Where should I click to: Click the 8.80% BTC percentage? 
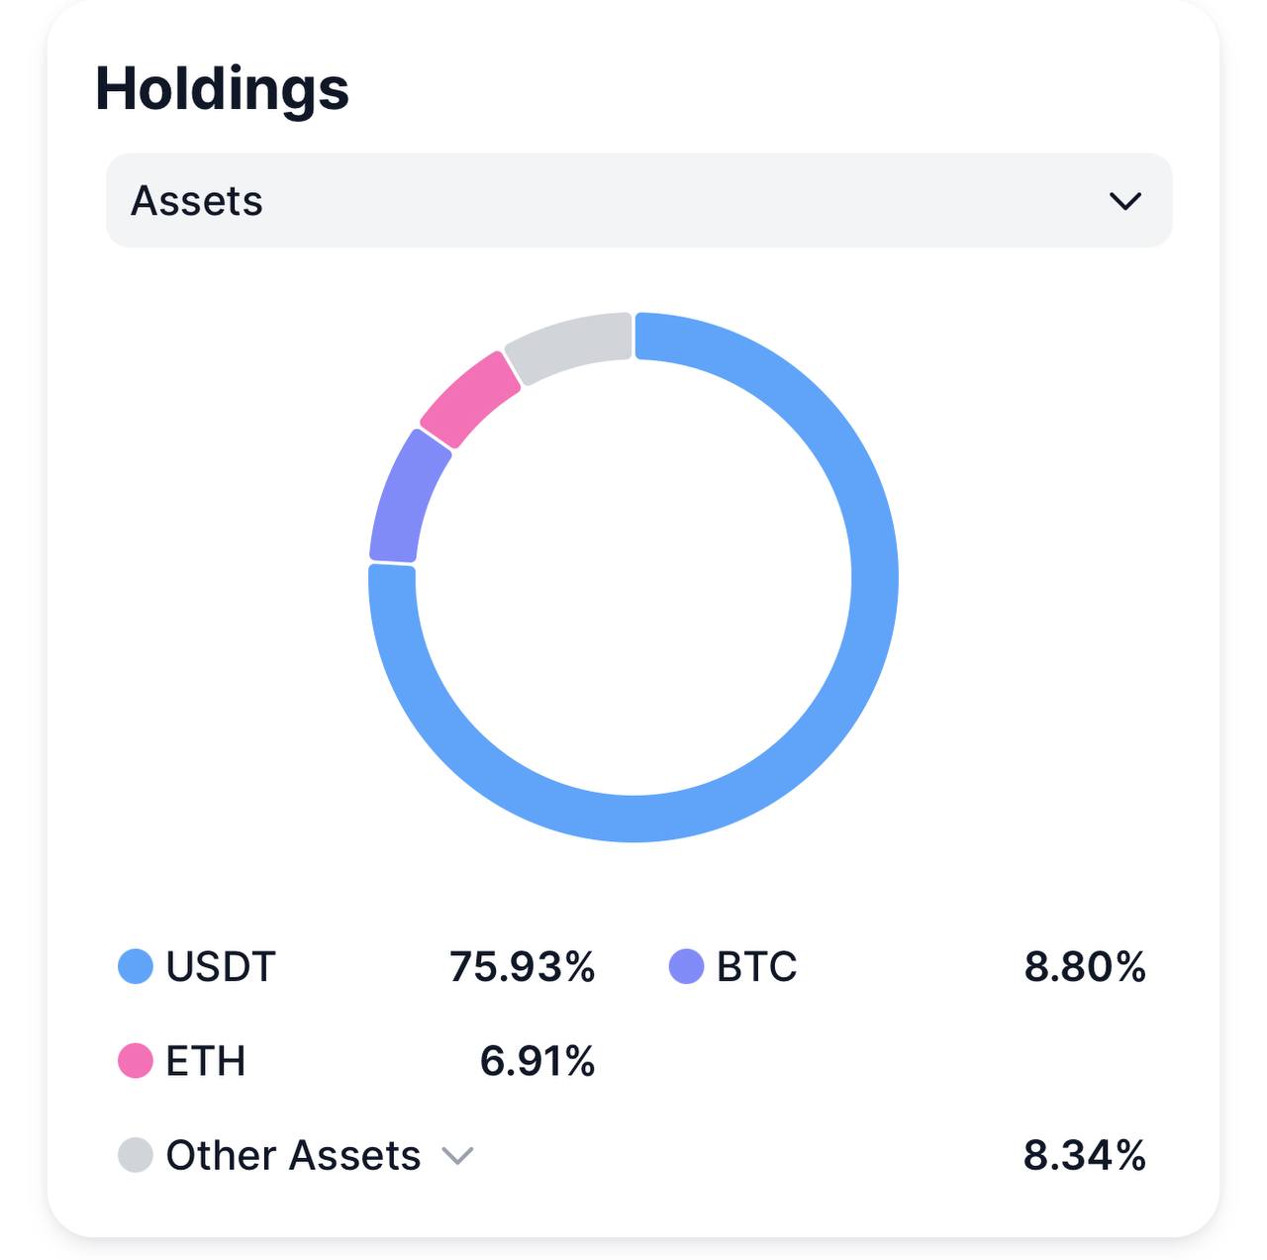tap(1085, 966)
